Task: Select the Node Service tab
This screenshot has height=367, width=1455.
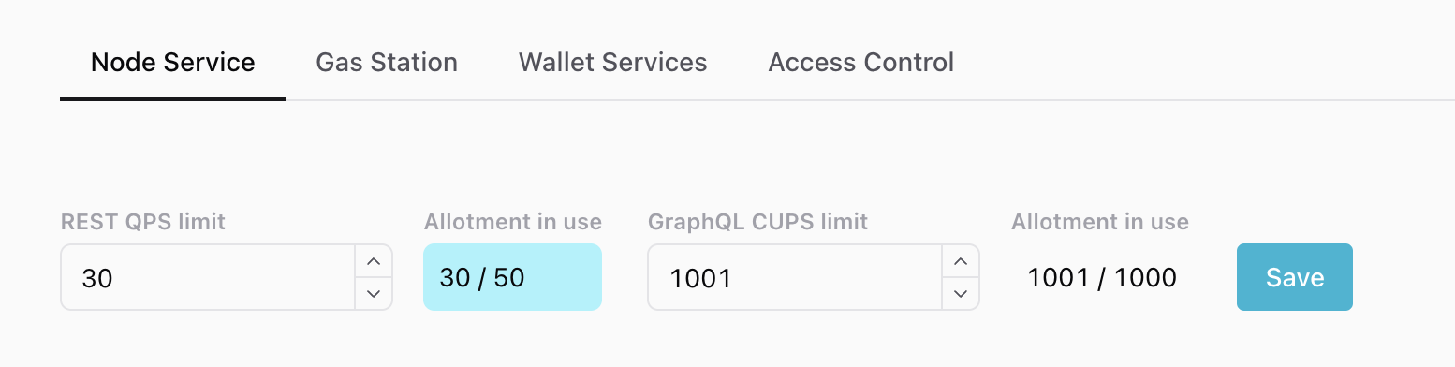Action: tap(172, 63)
